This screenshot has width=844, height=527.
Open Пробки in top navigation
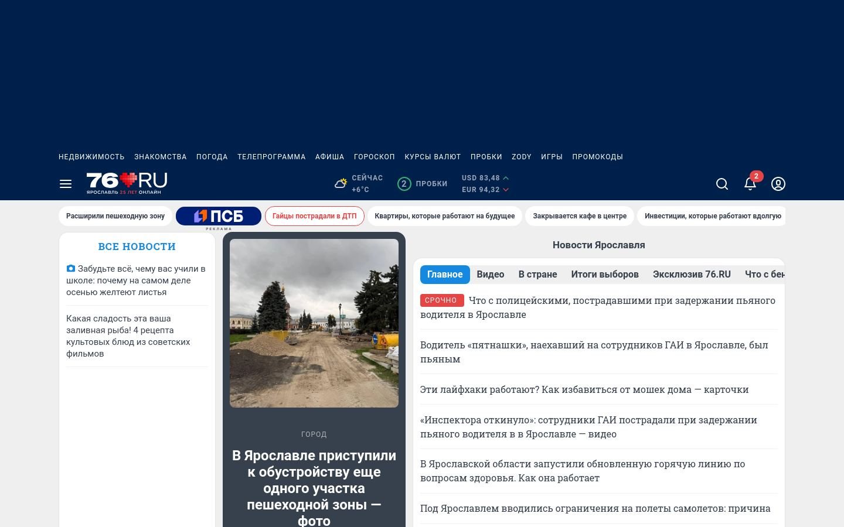486,157
